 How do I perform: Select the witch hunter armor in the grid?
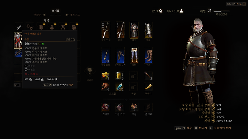(x=18, y=40)
